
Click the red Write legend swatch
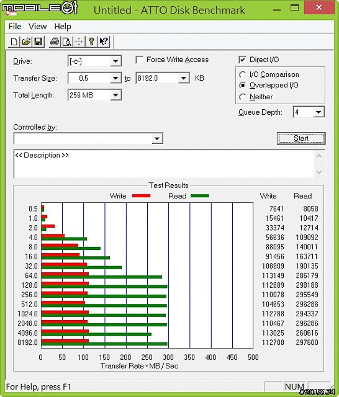141,196
